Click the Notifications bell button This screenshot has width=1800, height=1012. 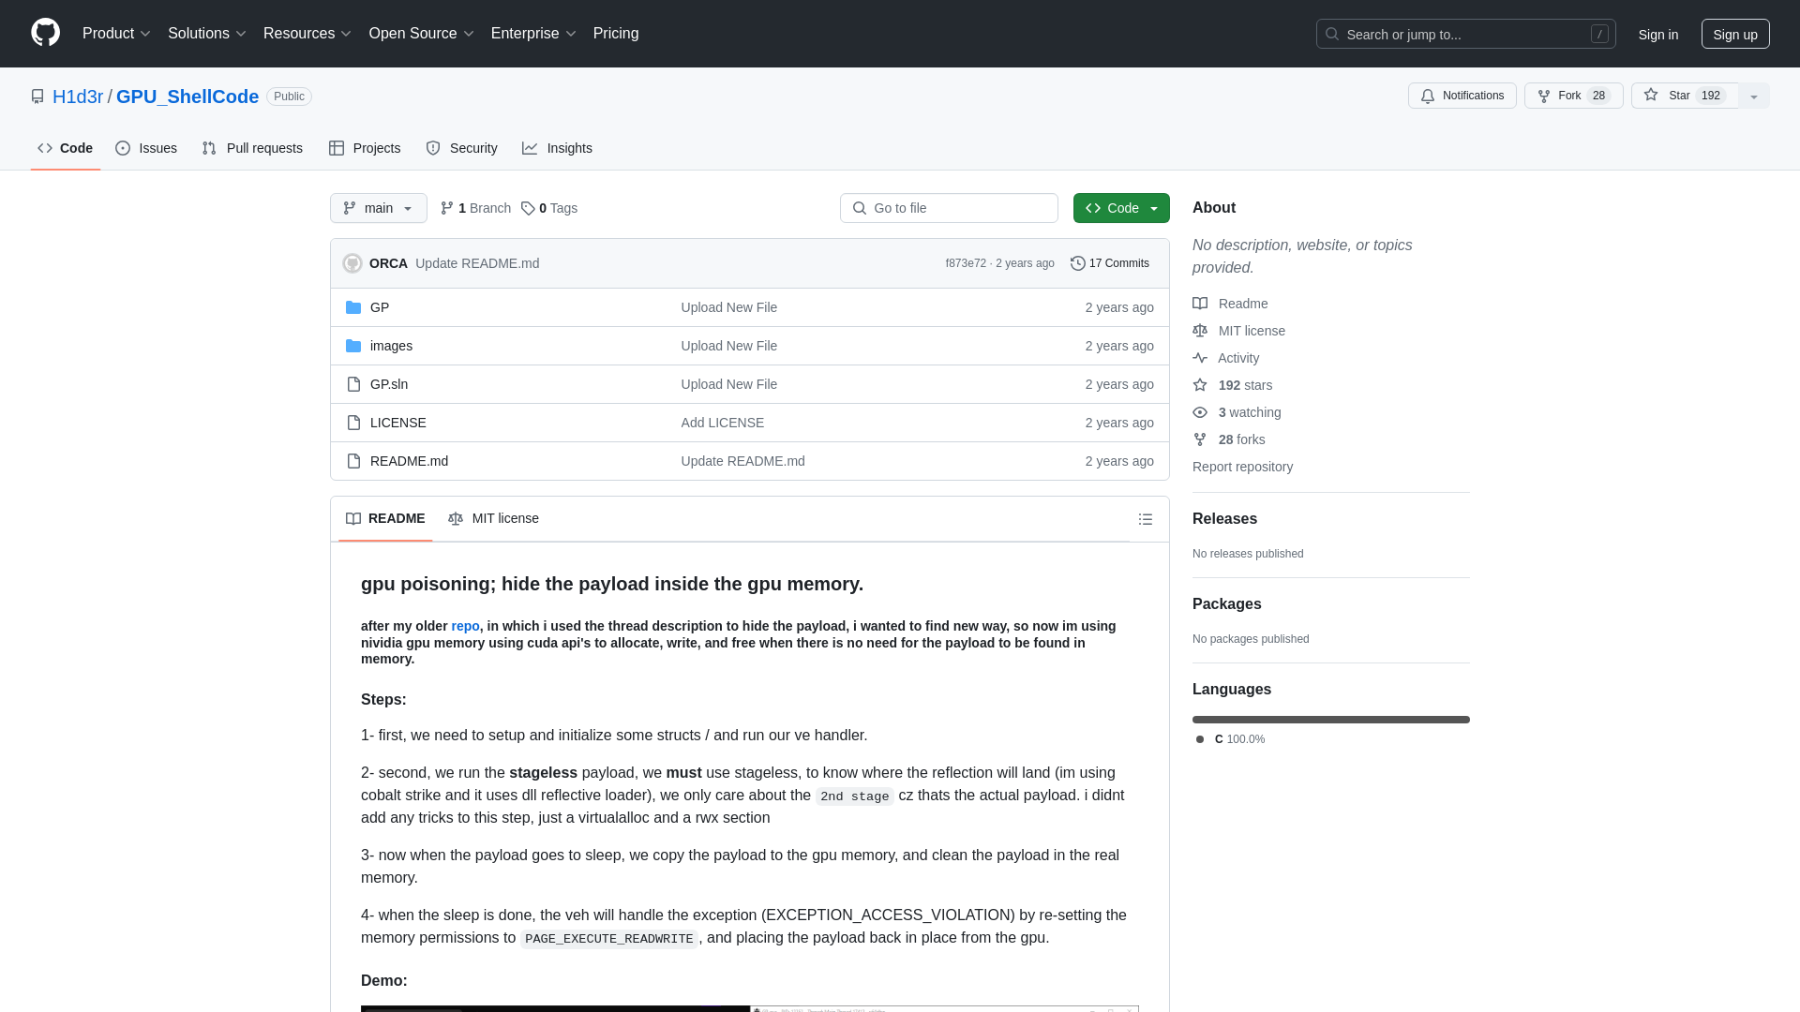click(x=1462, y=96)
